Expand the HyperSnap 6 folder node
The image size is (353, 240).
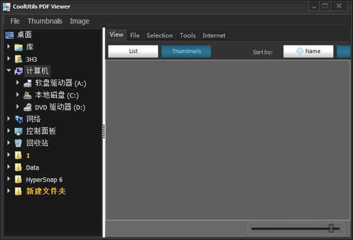click(9, 179)
